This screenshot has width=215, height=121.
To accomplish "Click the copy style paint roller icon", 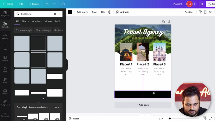I will [200, 12].
